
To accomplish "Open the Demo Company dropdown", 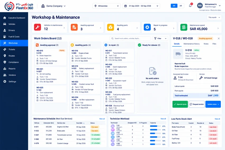I will (x=53, y=6).
